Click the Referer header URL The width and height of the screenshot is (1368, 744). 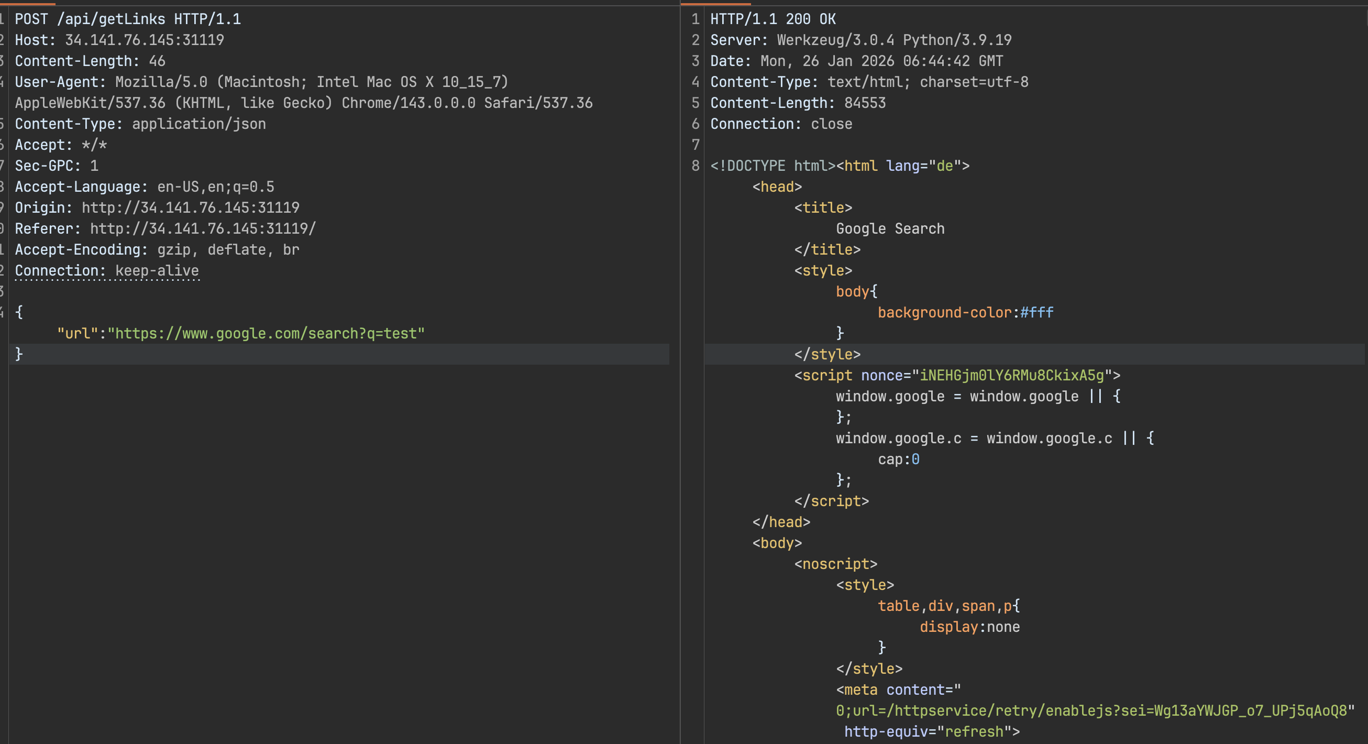tap(202, 228)
